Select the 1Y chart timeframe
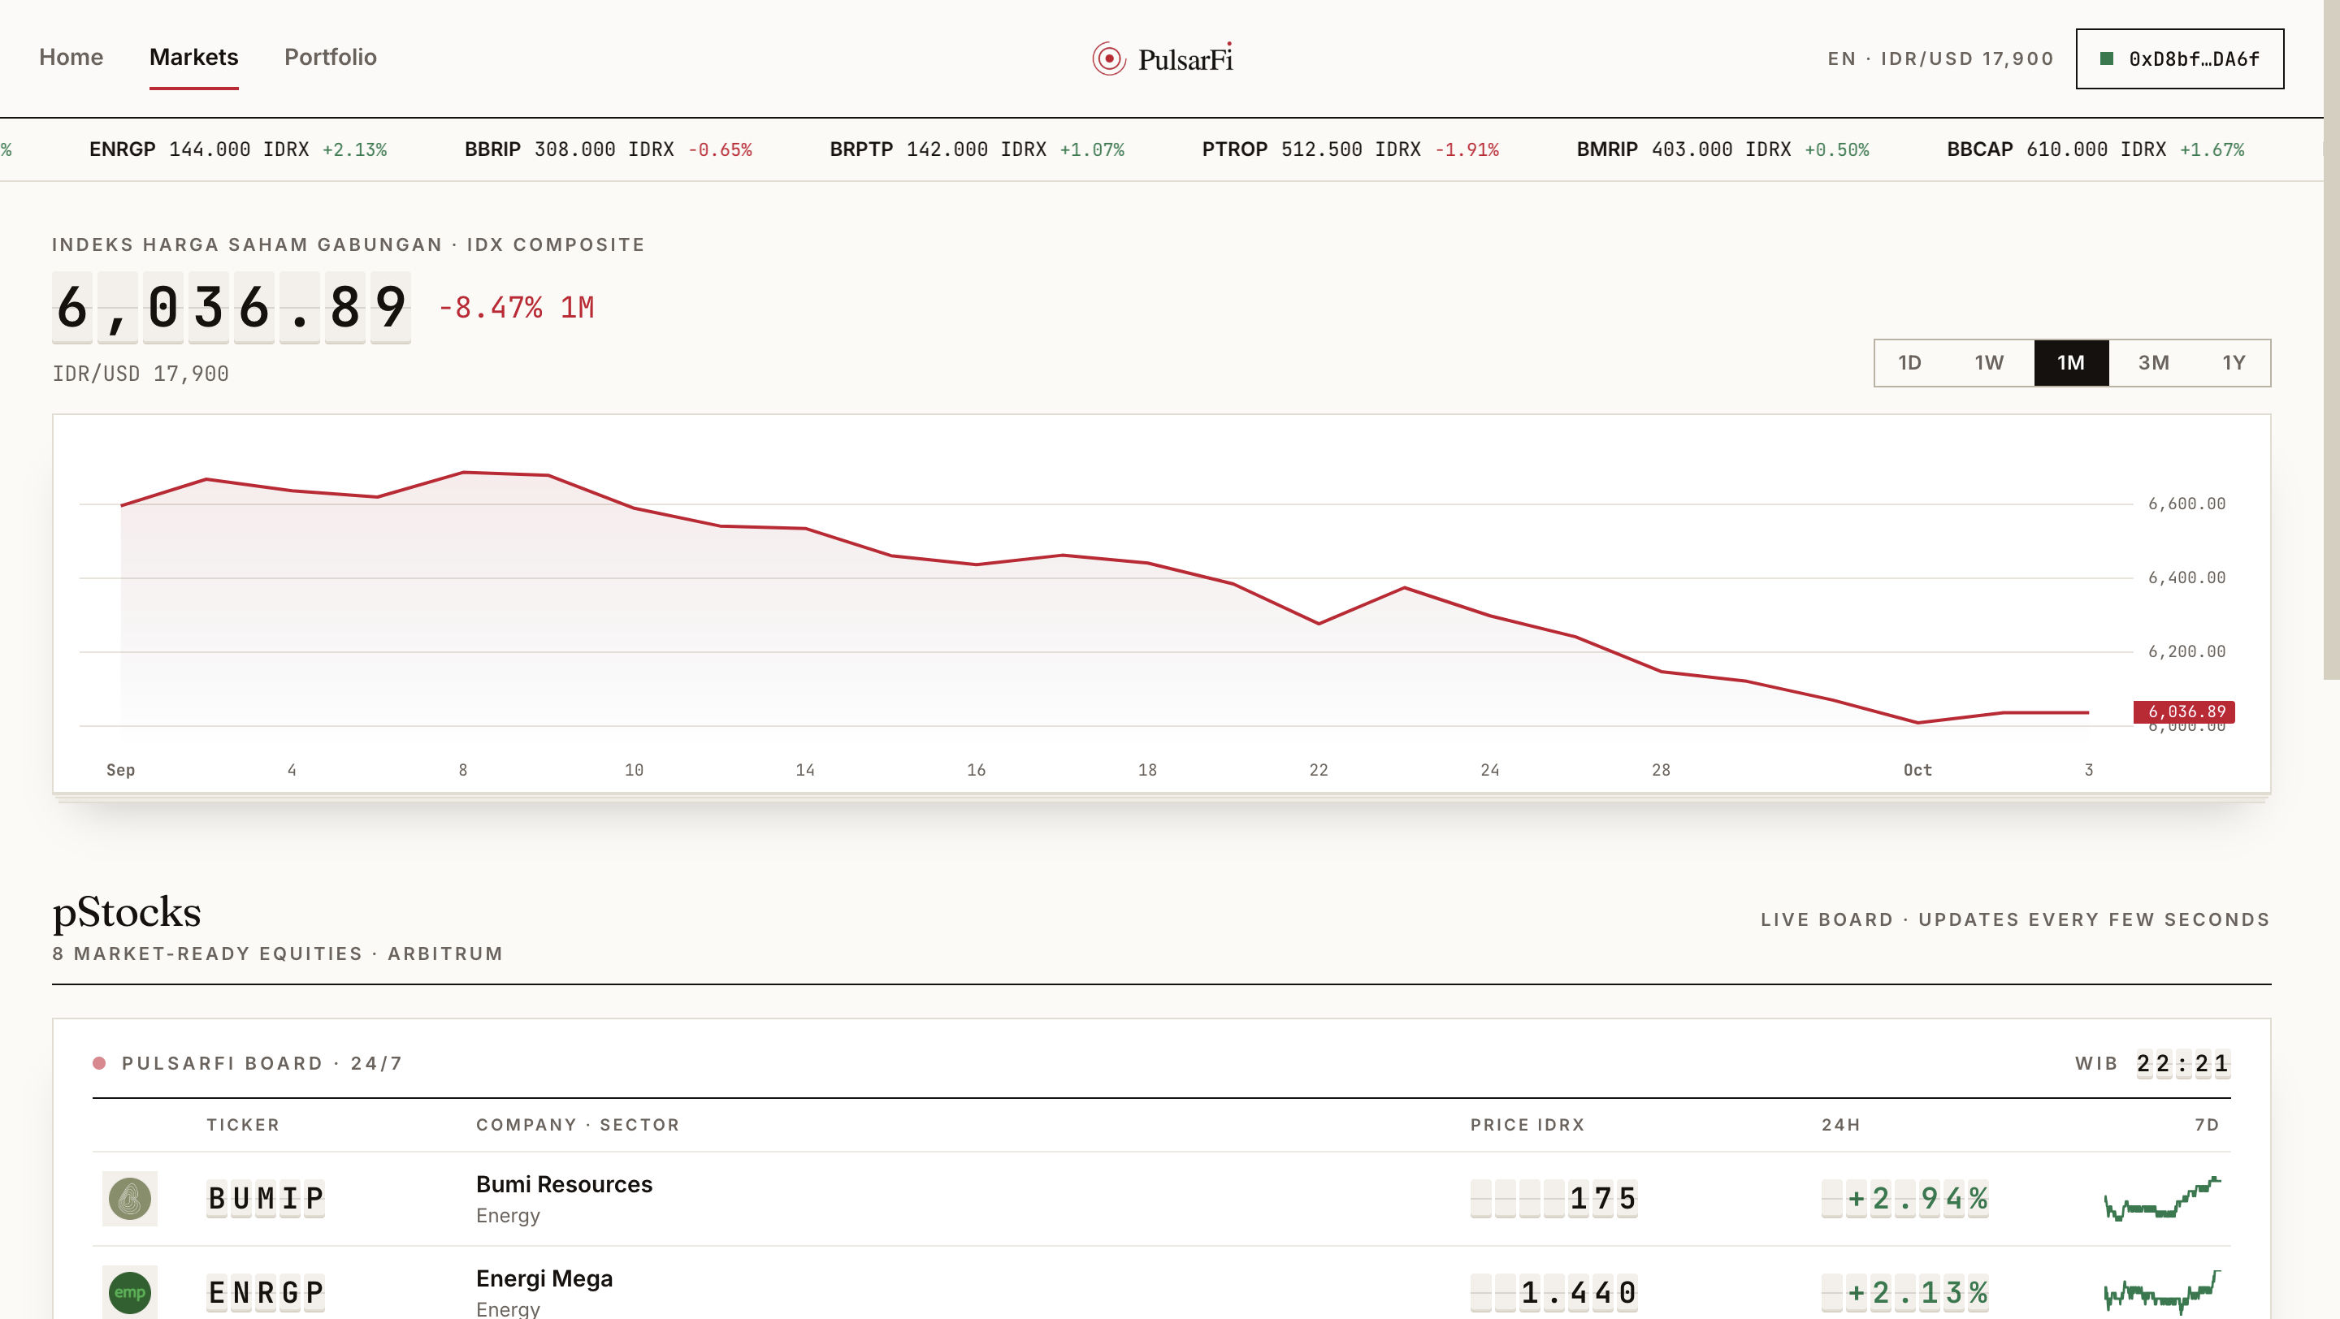 (x=2234, y=363)
